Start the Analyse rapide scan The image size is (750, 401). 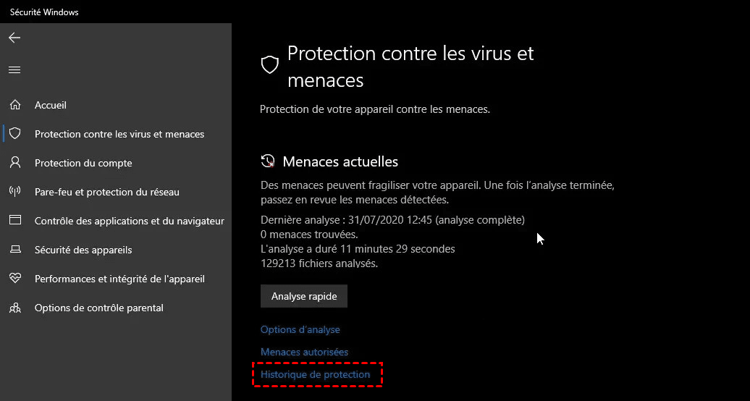click(x=304, y=296)
